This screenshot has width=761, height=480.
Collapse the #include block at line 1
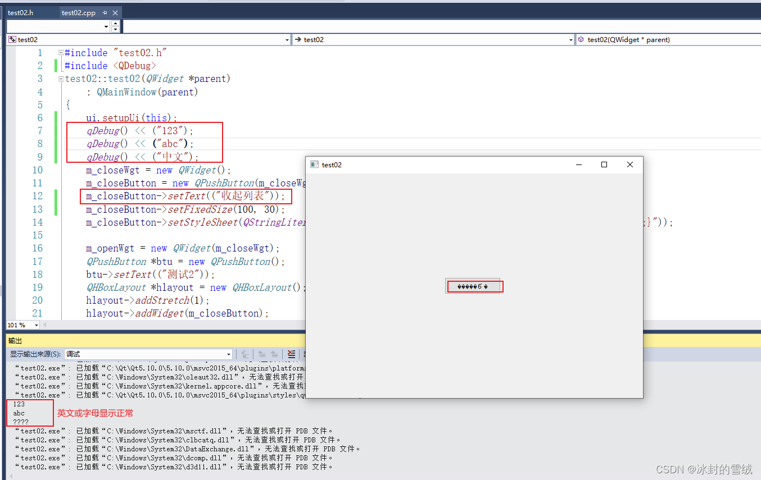point(61,53)
